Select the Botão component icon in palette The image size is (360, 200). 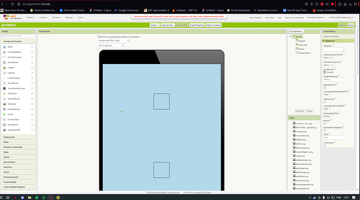[4, 47]
